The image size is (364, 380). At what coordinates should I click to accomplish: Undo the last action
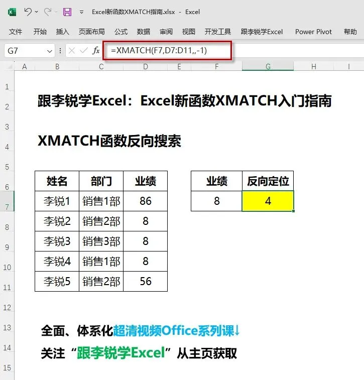point(28,12)
